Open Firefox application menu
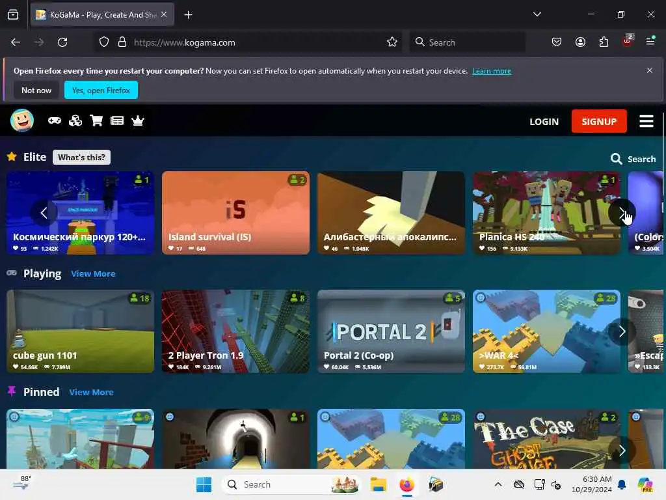 pyautogui.click(x=650, y=41)
